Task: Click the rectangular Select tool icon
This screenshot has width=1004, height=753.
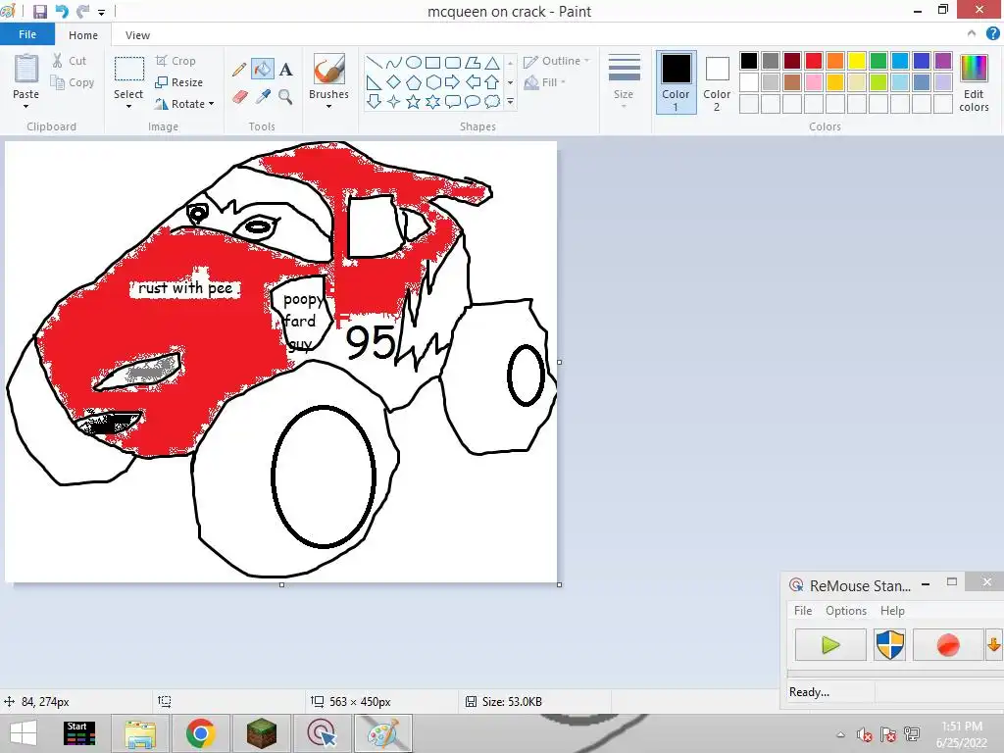Action: [128, 70]
